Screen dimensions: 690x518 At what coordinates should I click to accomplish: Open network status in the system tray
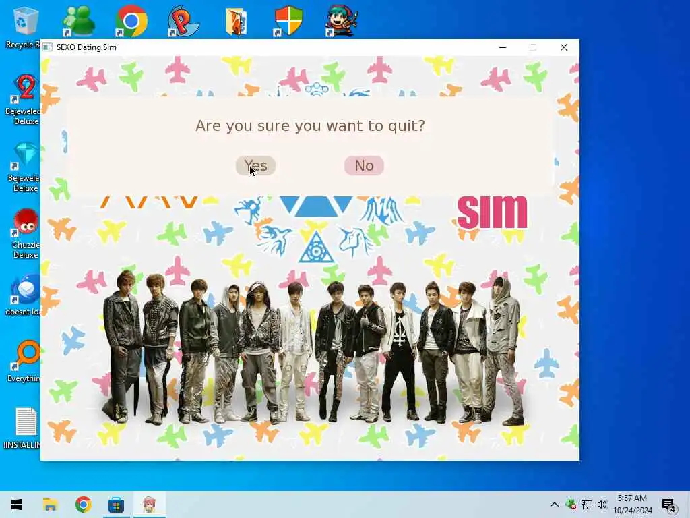click(587, 505)
